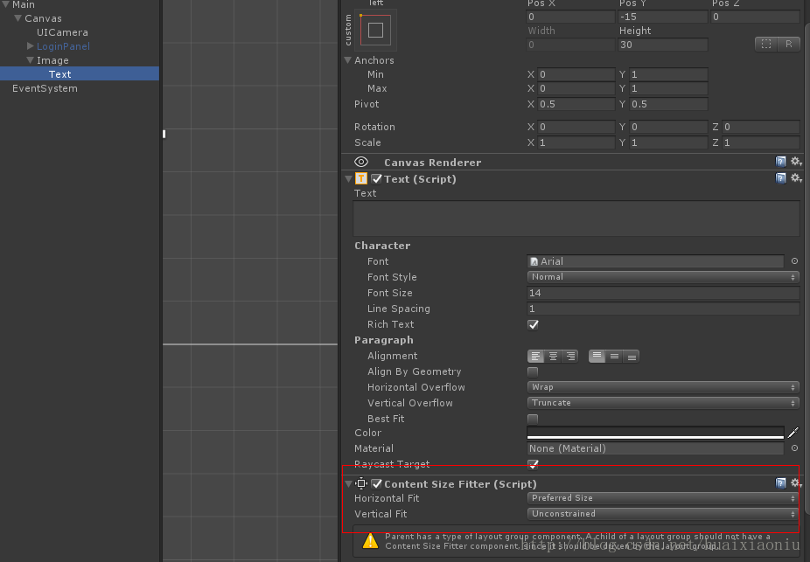This screenshot has width=810, height=562.
Task: Edit the Anchors Max X field
Action: pyautogui.click(x=576, y=88)
